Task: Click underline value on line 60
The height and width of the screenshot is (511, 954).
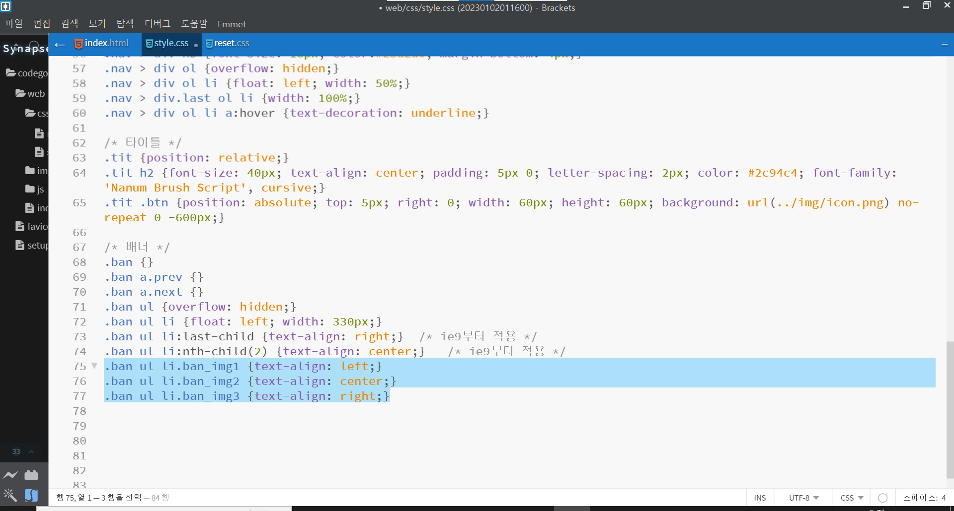Action: click(443, 113)
